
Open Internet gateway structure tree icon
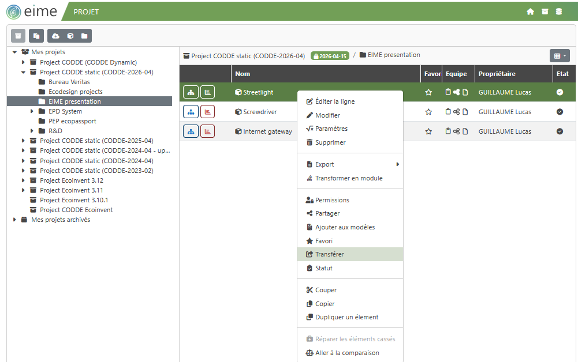coord(191,131)
